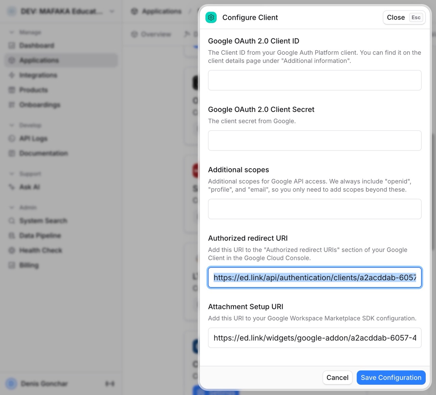Click the Health Check sidebar icon
Image resolution: width=436 pixels, height=395 pixels.
click(x=12, y=251)
